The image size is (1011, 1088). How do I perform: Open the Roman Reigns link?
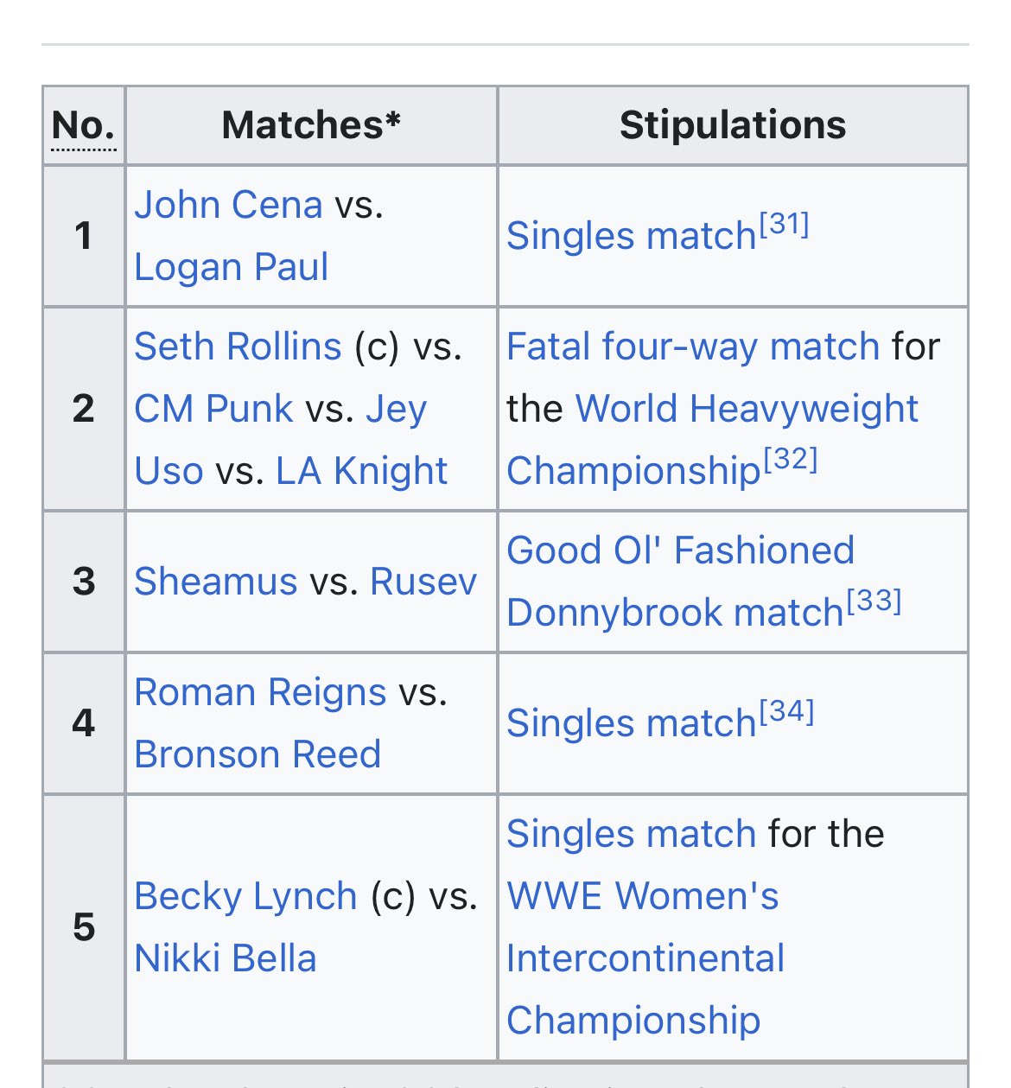(x=260, y=693)
